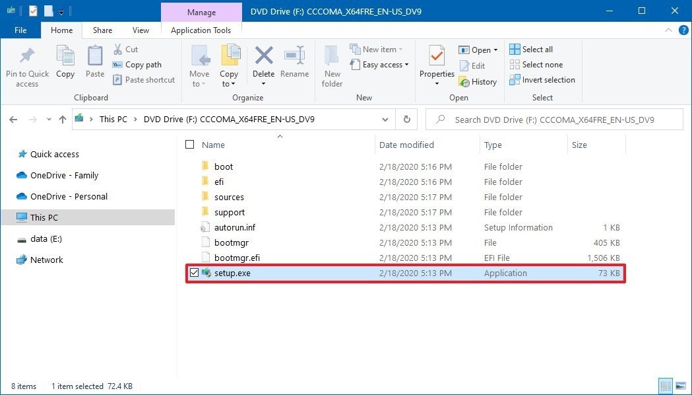Expand the Delete options arrow

click(x=263, y=84)
